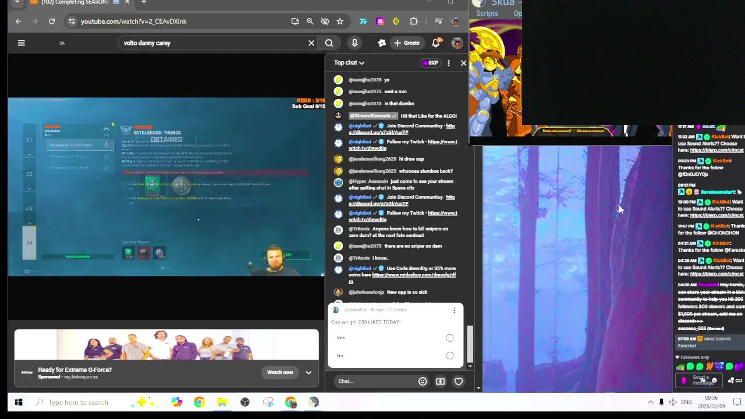Go back in Chrome browser
This screenshot has width=745, height=419.
[x=18, y=22]
